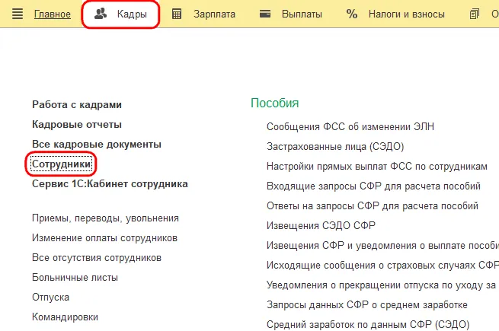Open Ответы на запросы СФР для расчета пособий

coord(373,205)
